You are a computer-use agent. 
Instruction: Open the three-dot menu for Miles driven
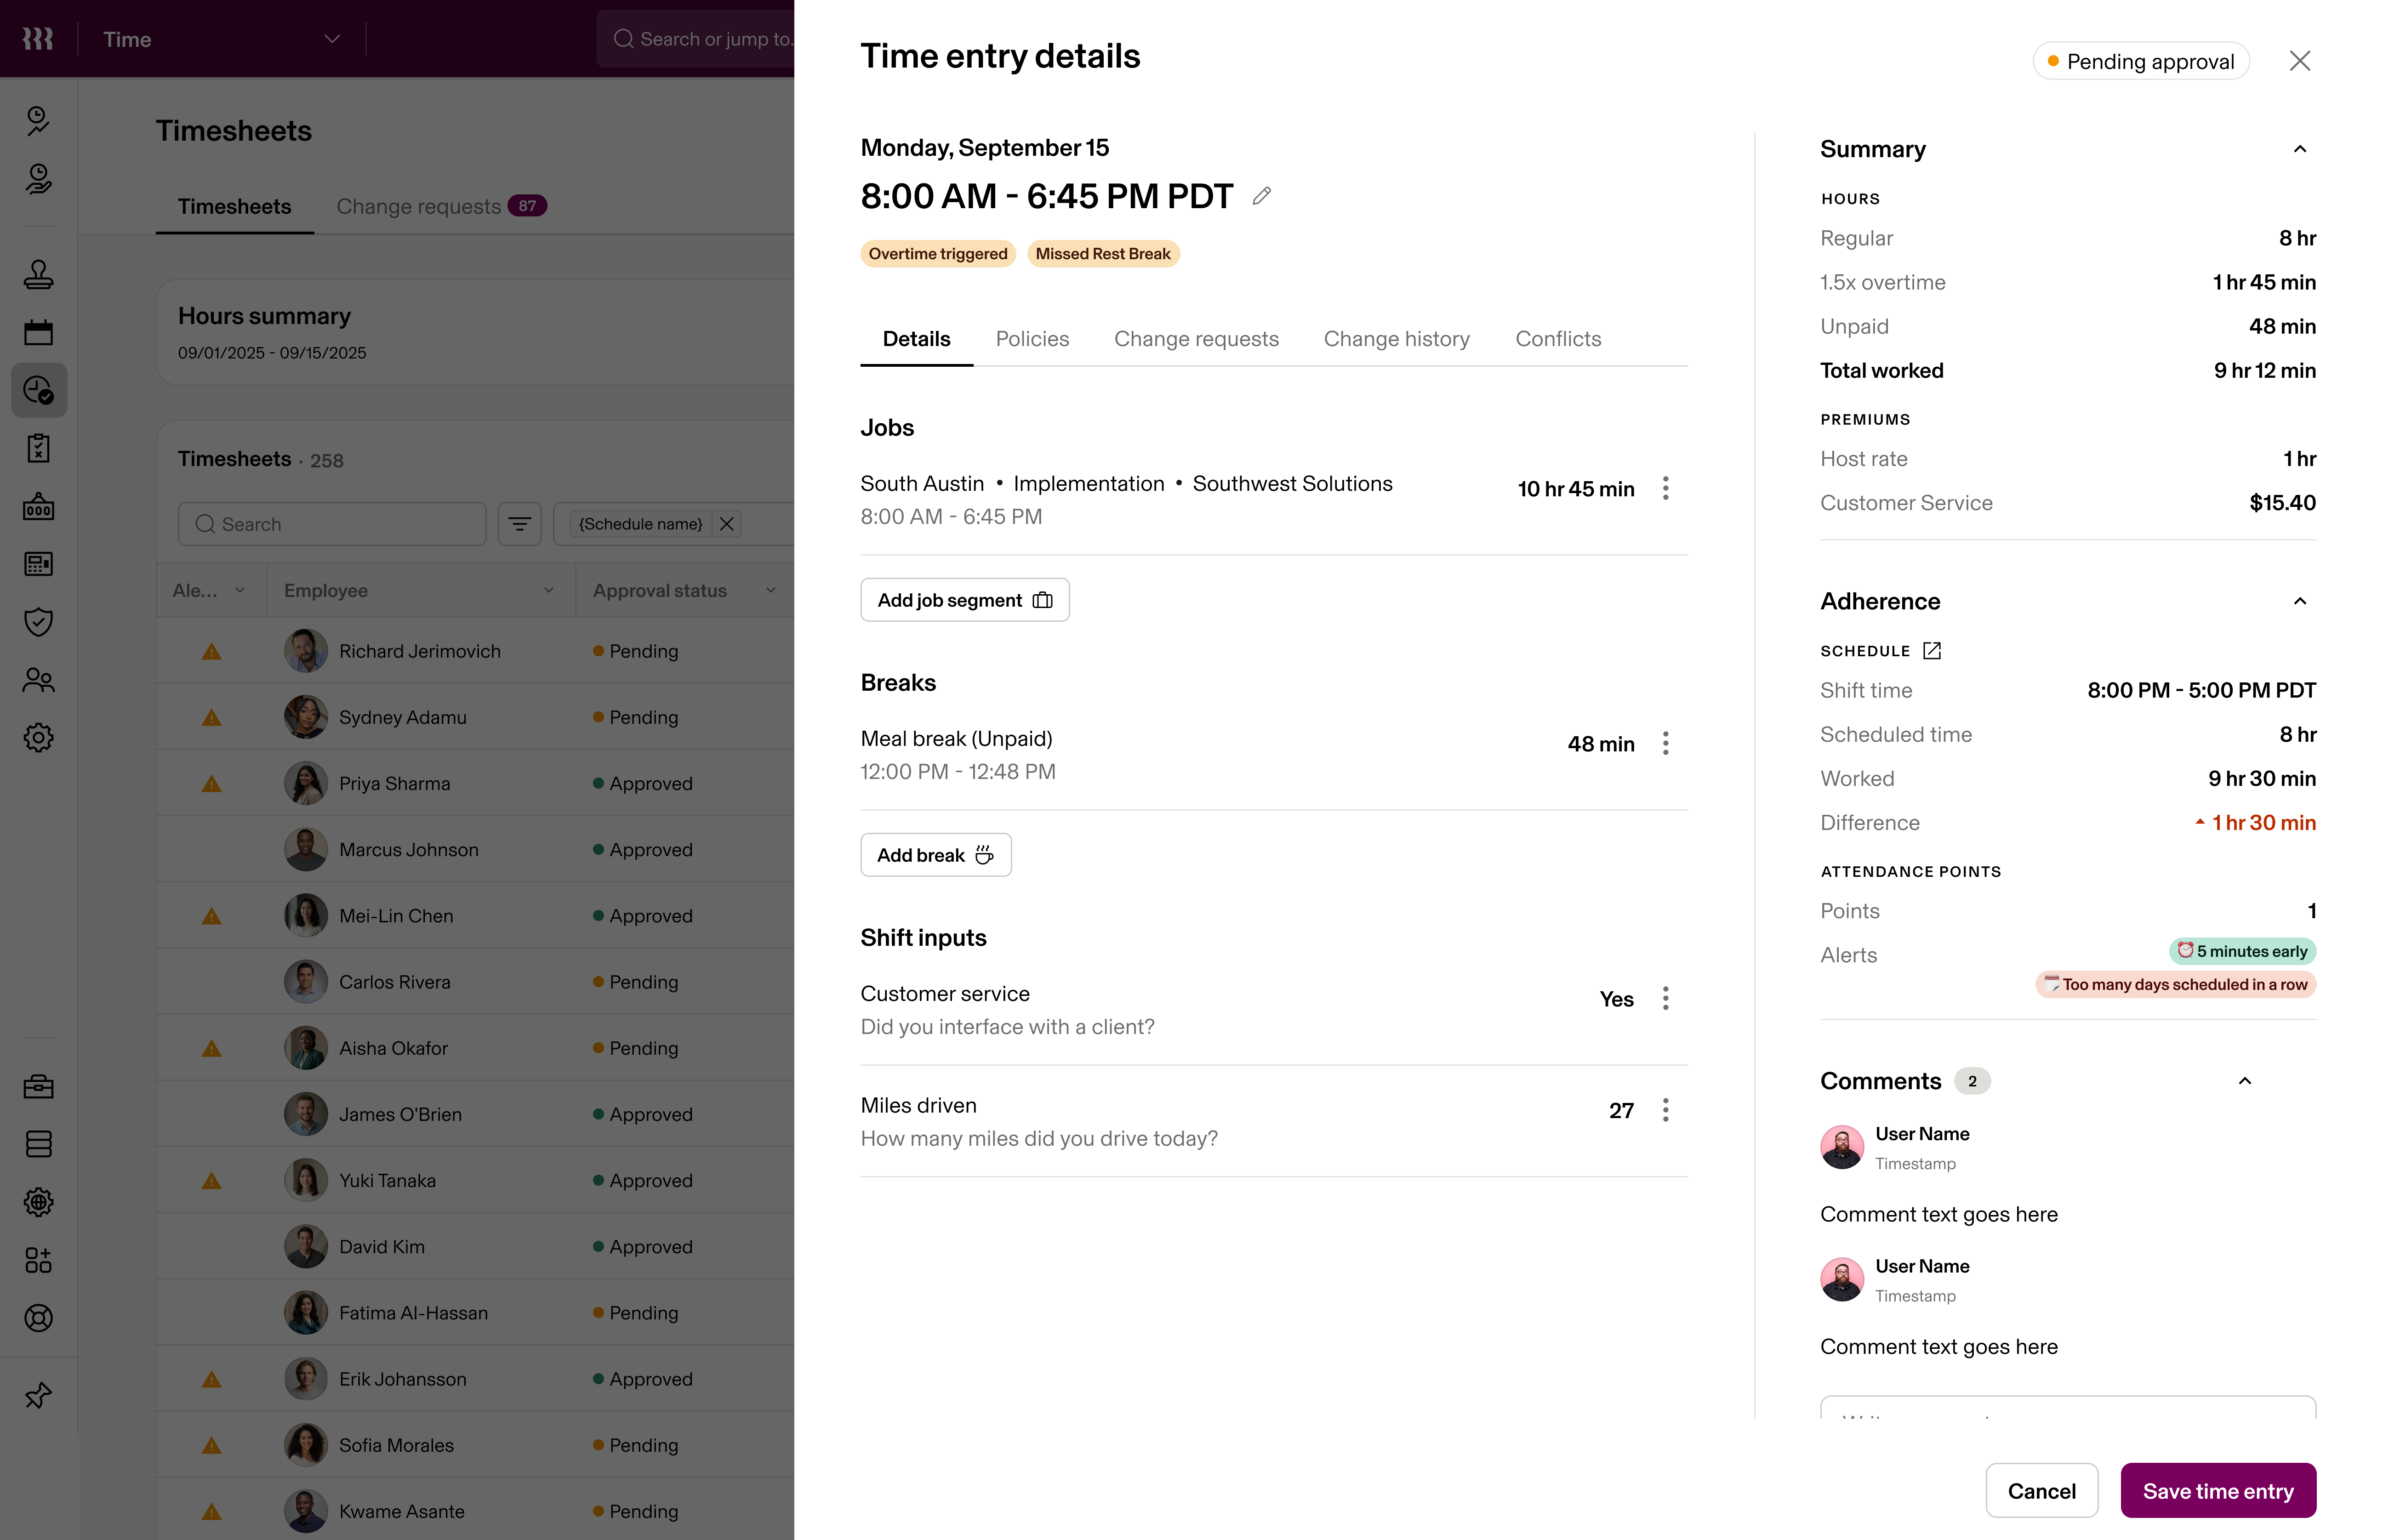(1665, 1110)
